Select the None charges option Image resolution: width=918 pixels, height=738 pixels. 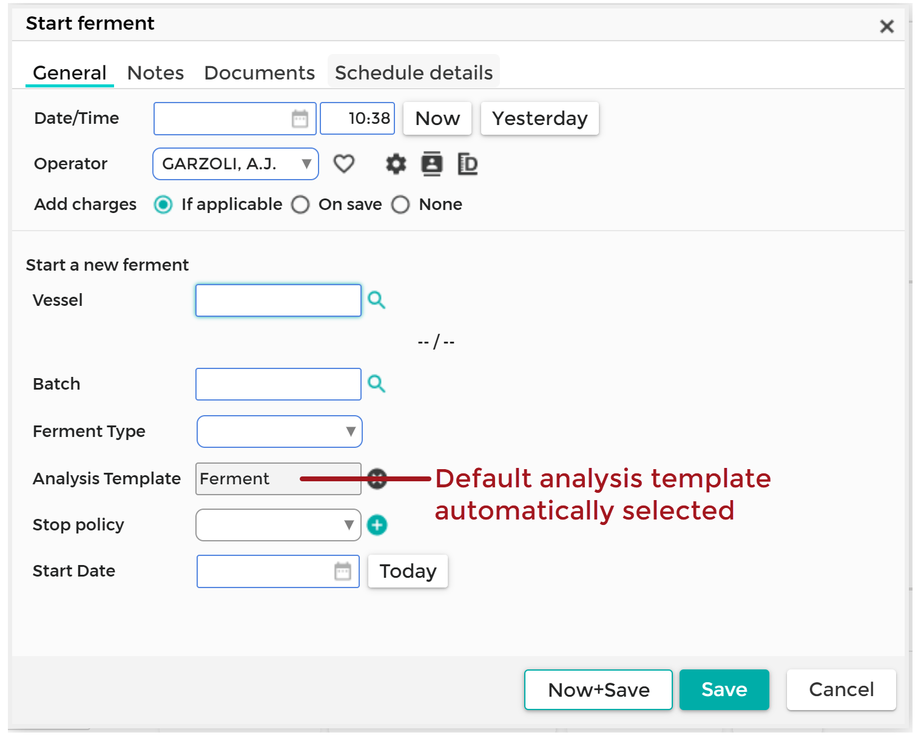[400, 205]
